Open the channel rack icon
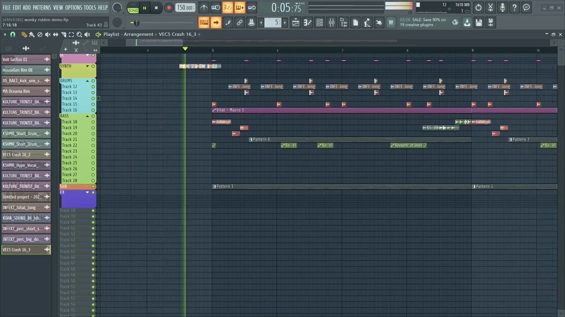 pos(320,22)
